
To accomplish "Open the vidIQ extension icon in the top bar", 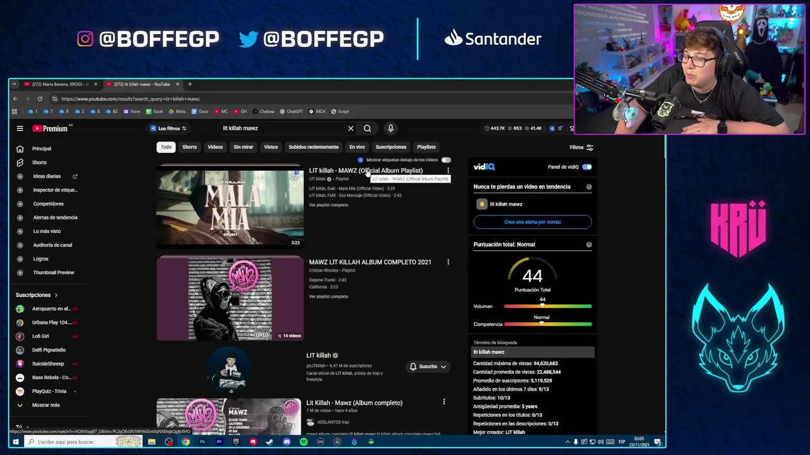I will [552, 128].
